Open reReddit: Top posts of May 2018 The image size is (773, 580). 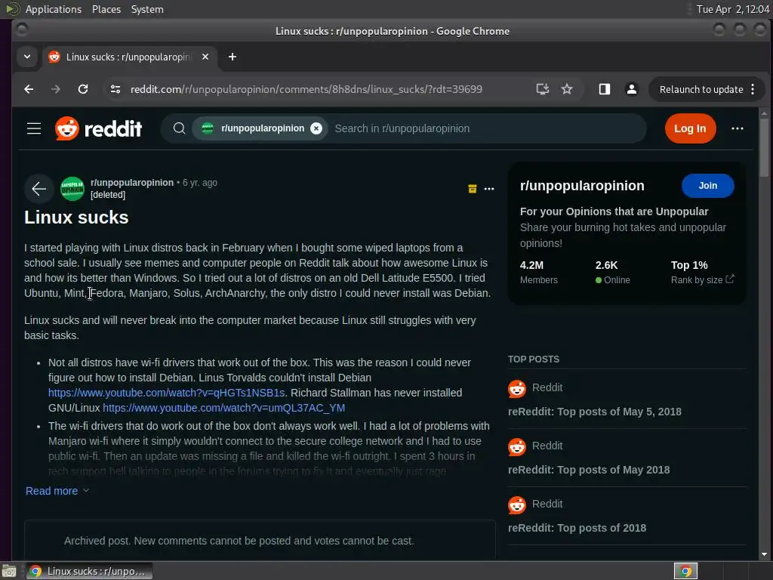[589, 470]
